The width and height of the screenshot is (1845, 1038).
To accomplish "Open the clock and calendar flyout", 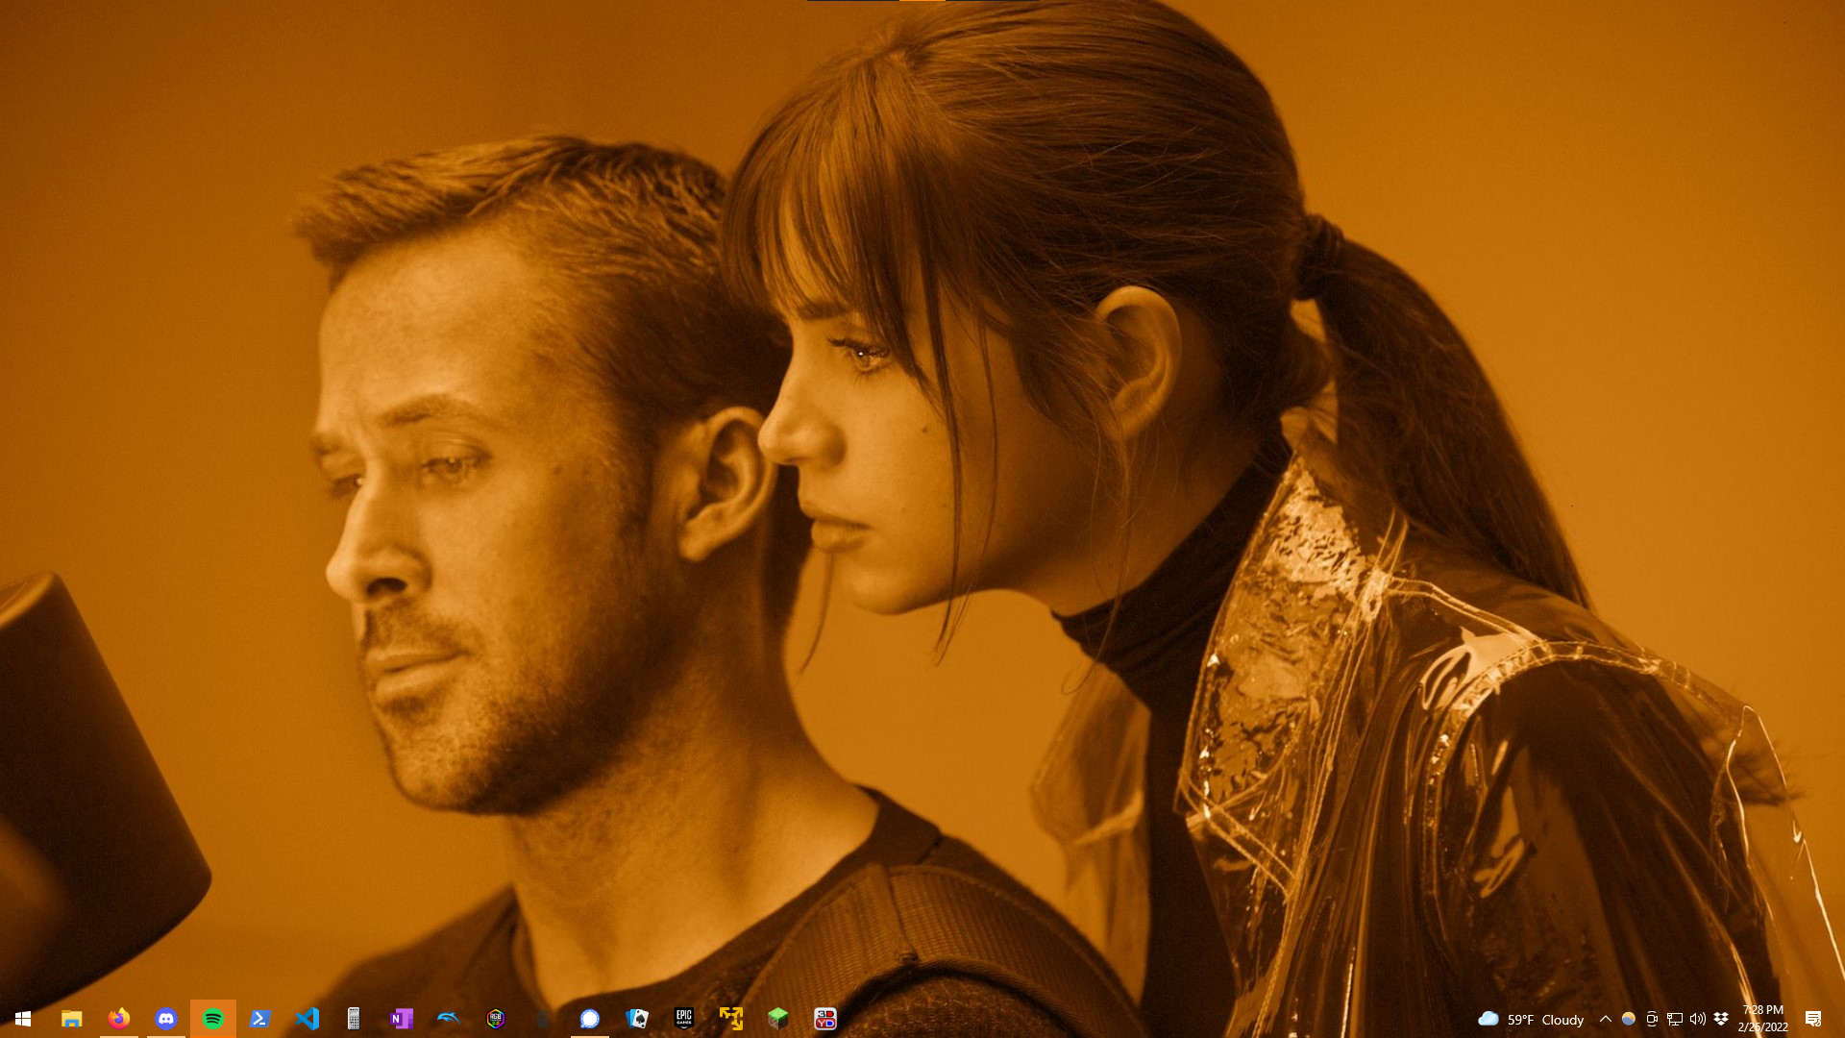I will tap(1762, 1019).
